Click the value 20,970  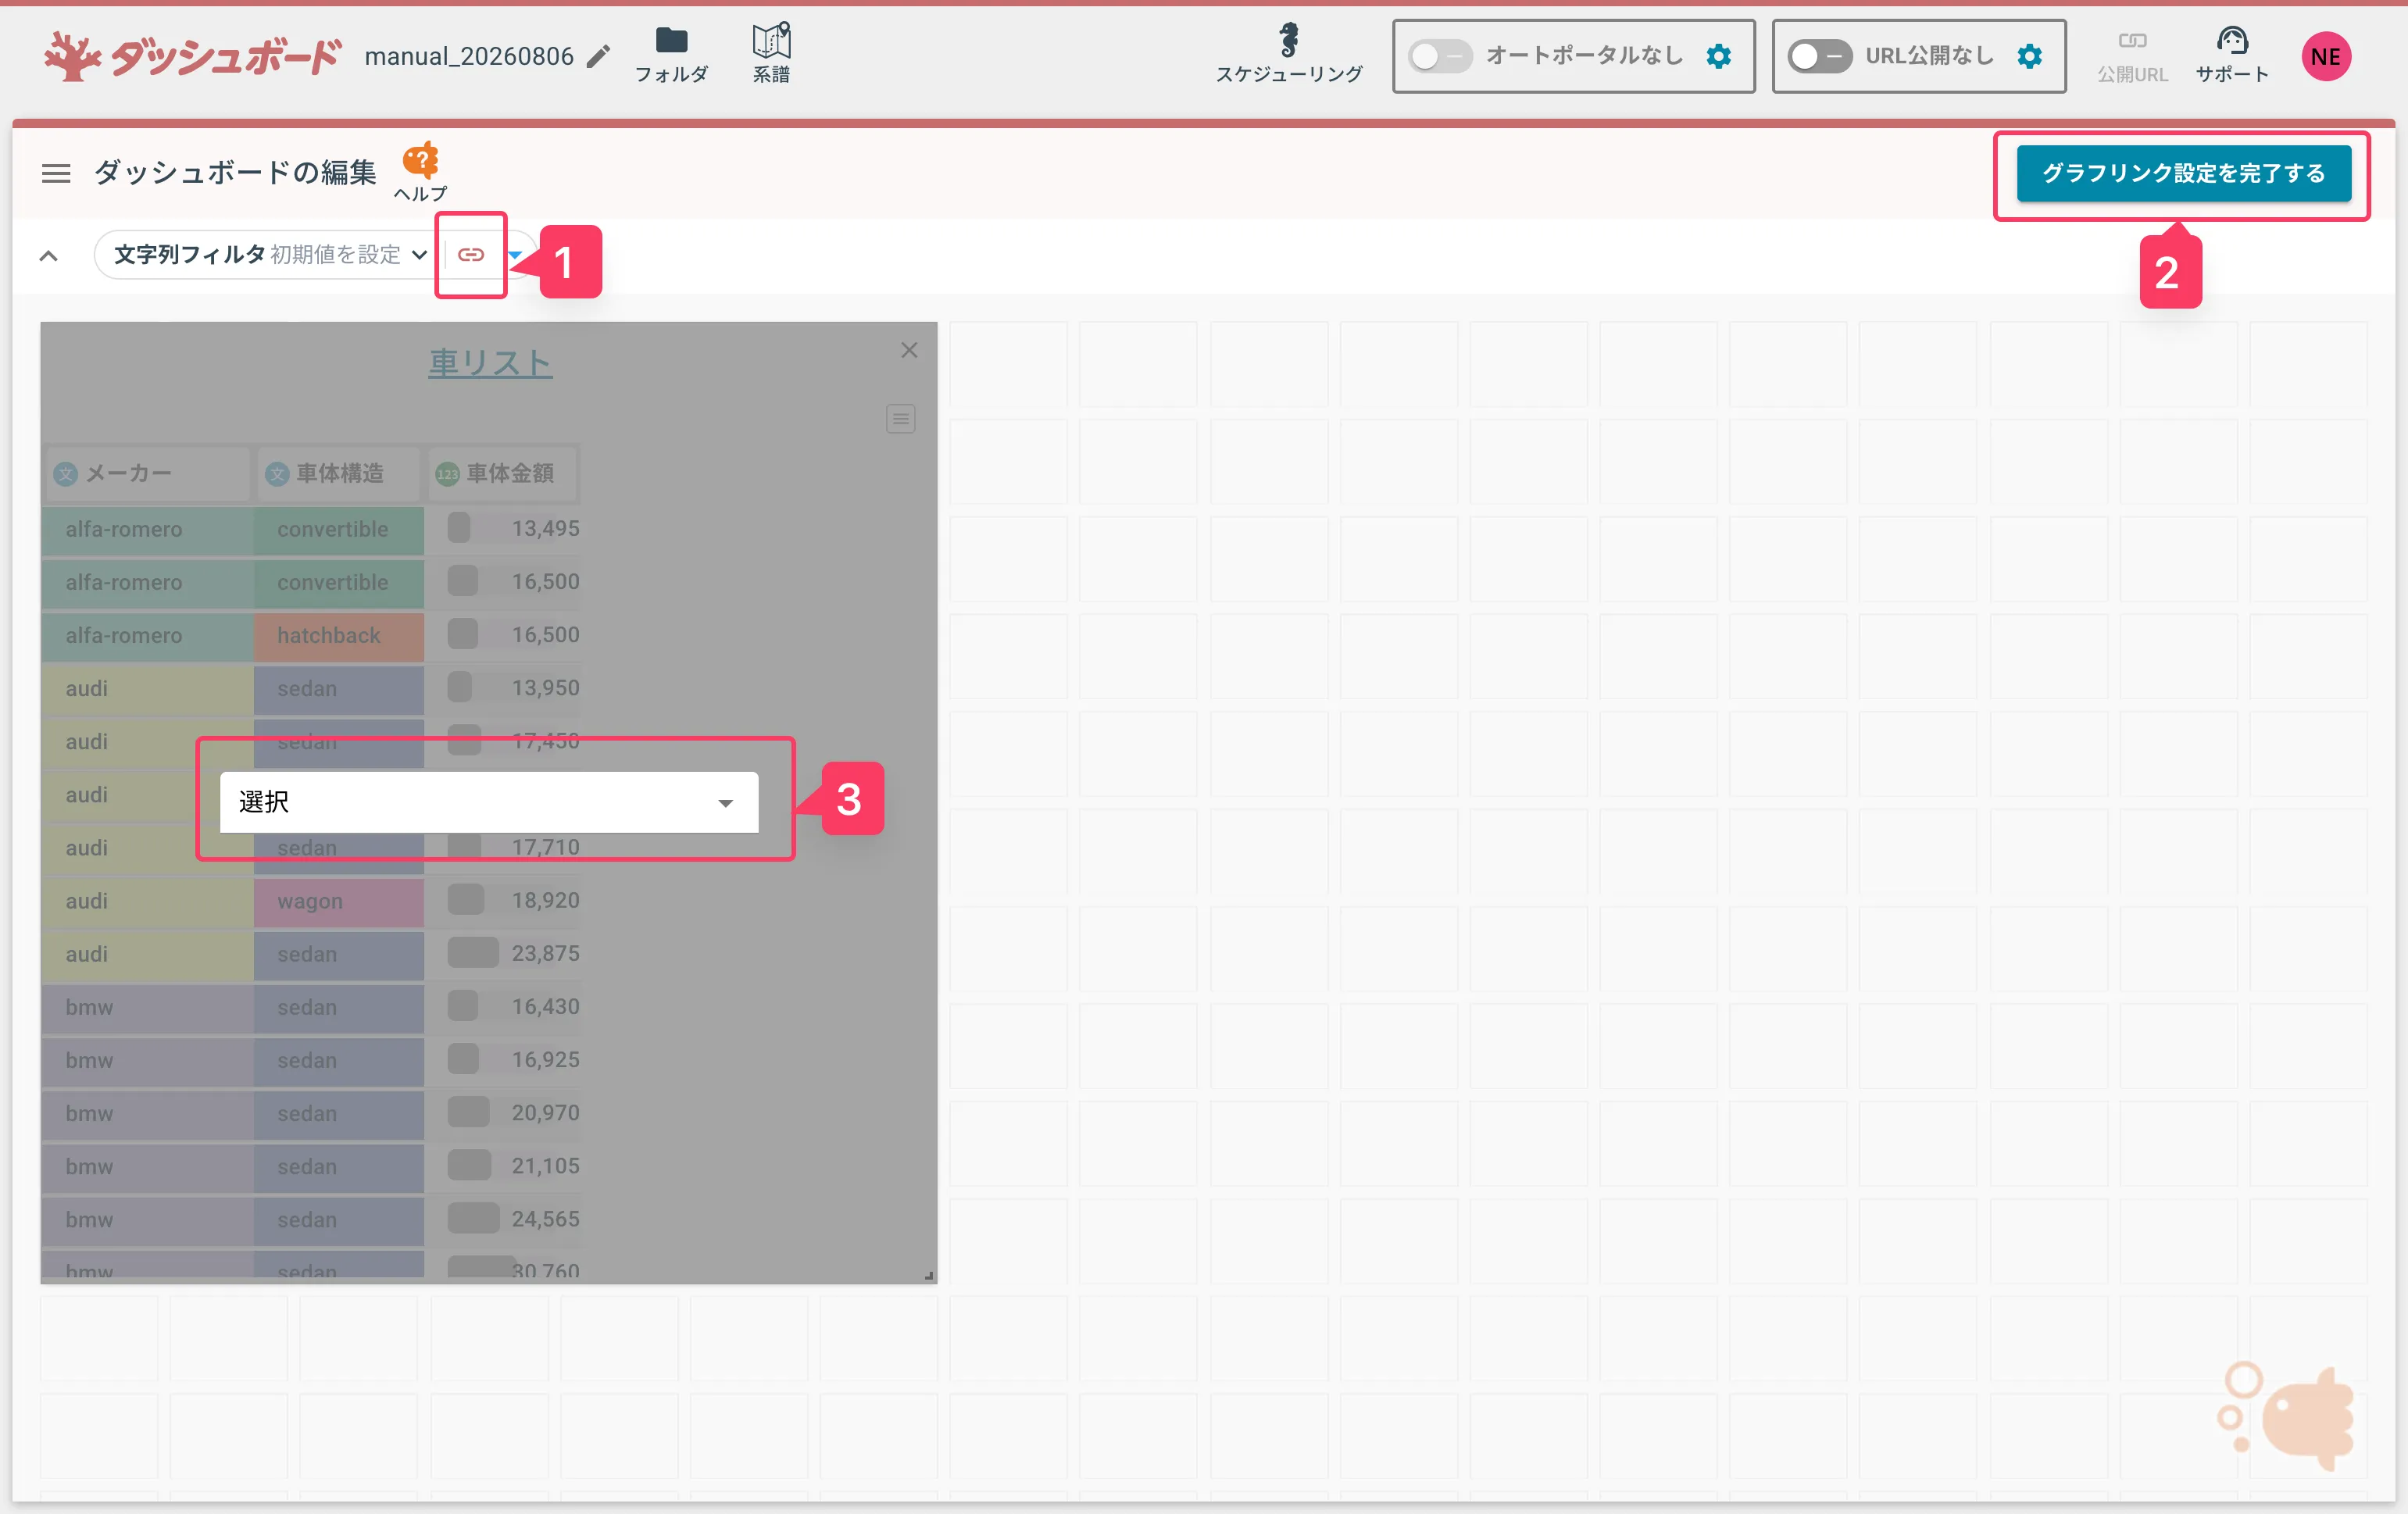[x=545, y=1112]
